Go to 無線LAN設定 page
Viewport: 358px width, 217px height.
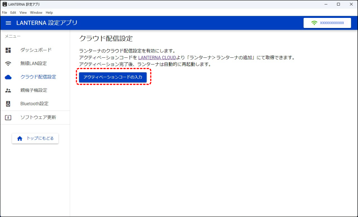[34, 63]
